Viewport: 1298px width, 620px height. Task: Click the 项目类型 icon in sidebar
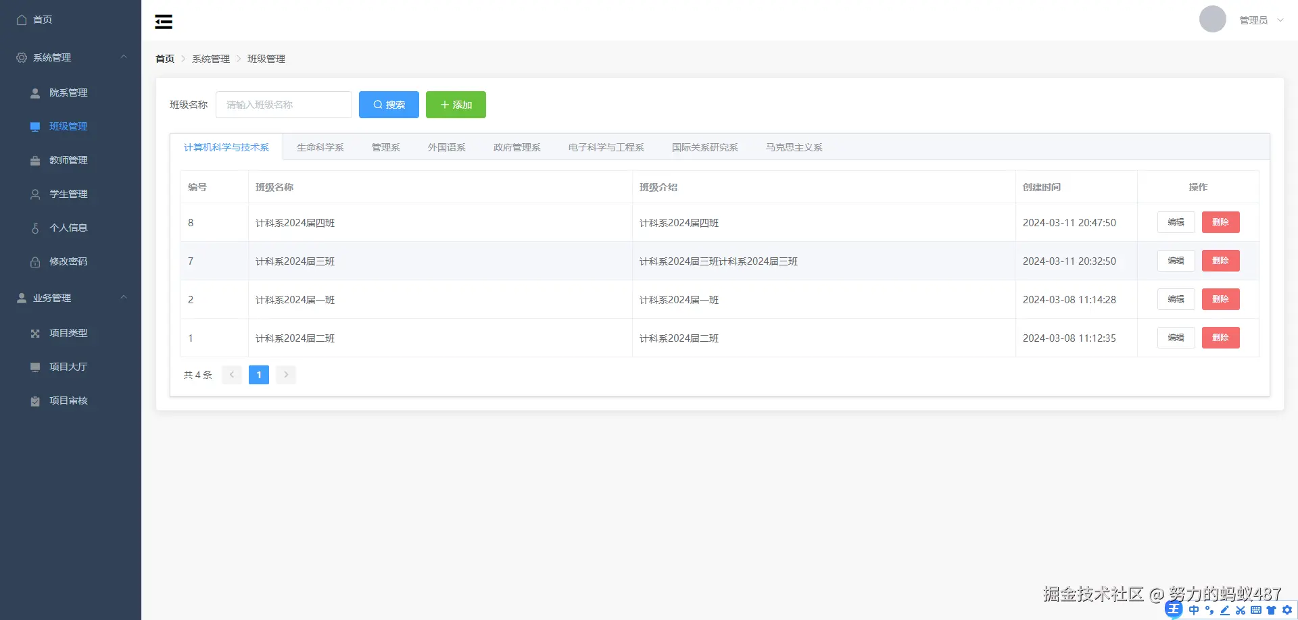(35, 334)
